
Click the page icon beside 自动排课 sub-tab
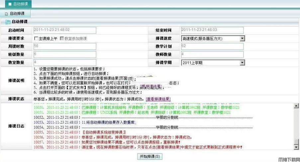point(7,14)
